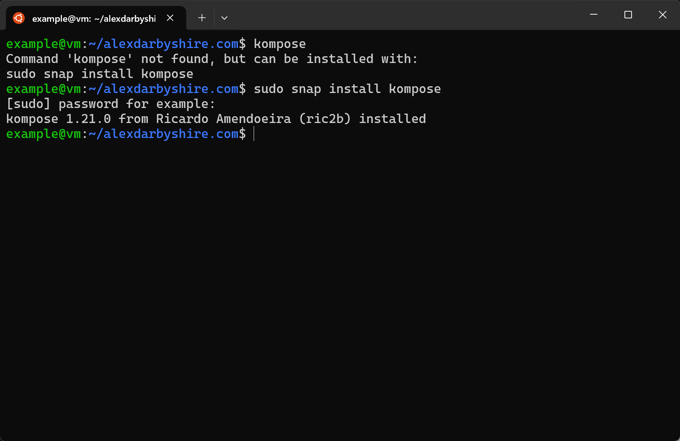Minimize the terminal window

click(594, 15)
